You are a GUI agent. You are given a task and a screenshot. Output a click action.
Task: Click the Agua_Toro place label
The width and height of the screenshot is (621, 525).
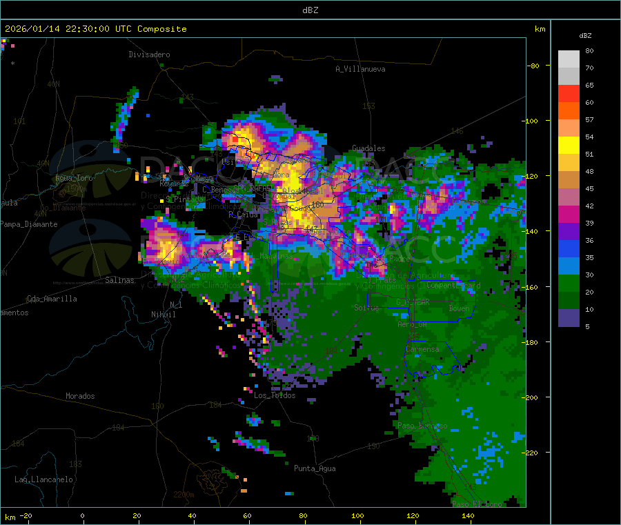pos(74,178)
